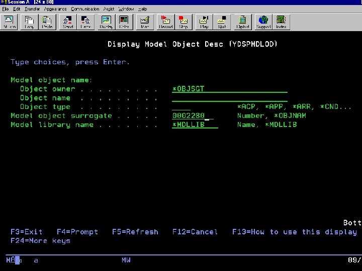Click the F3=Exit function key text
The width and height of the screenshot is (362, 271).
coord(27,232)
